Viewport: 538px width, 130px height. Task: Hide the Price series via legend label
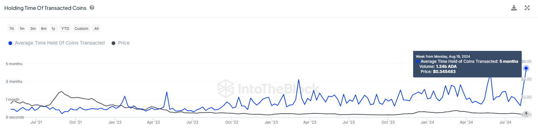(x=124, y=43)
